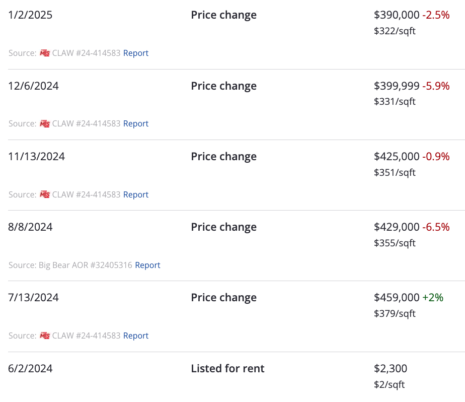Click the green +2% change figure
465x402 pixels.
pos(433,298)
